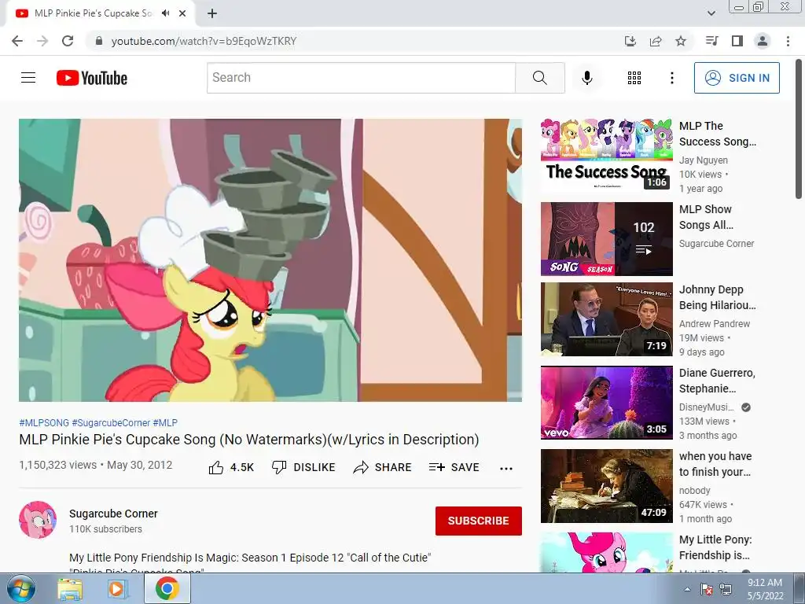Open Windows Media Player from the taskbar
This screenshot has width=805, height=604.
117,589
